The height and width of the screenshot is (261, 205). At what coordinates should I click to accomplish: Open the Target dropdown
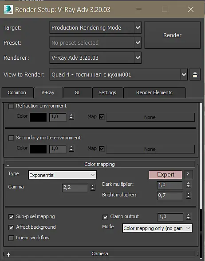(95, 27)
